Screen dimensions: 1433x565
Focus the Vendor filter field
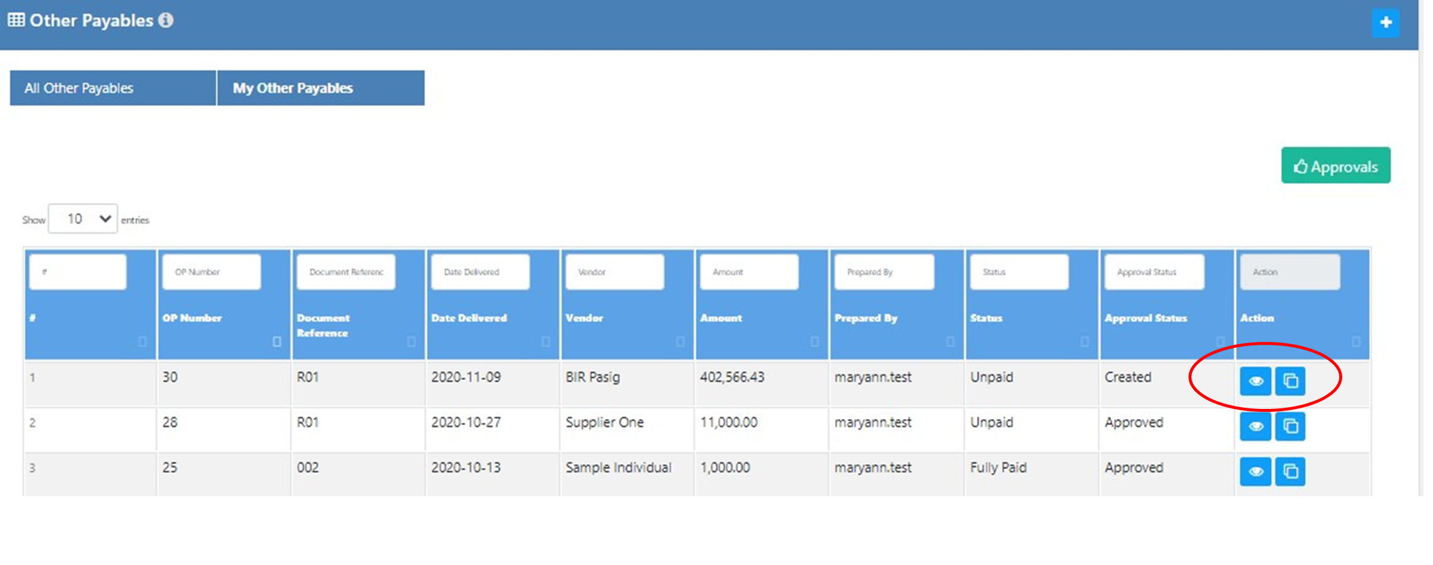pyautogui.click(x=614, y=272)
